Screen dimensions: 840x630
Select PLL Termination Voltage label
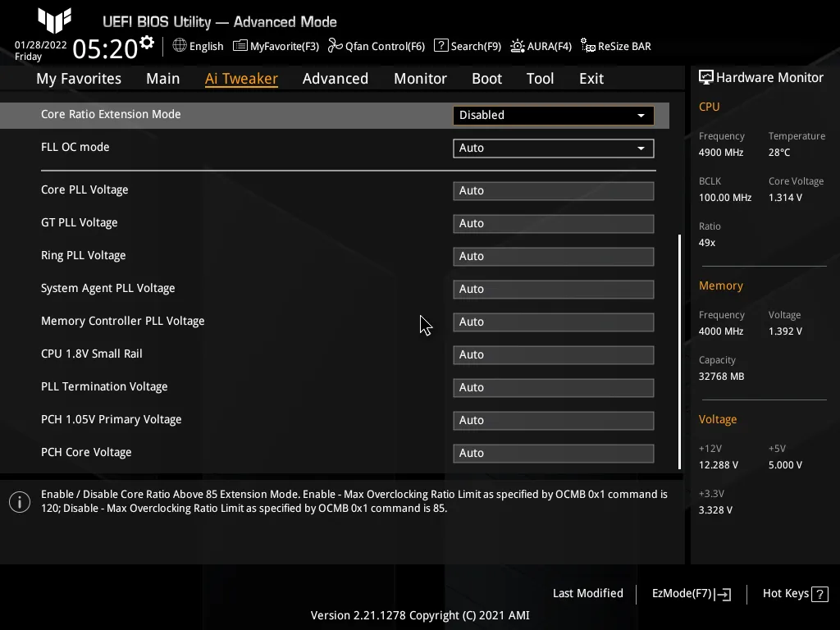(x=104, y=386)
